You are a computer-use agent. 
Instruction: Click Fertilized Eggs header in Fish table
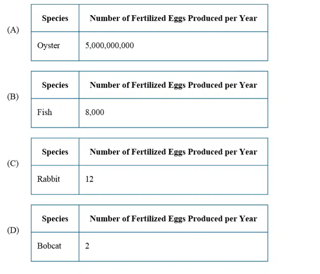point(173,85)
